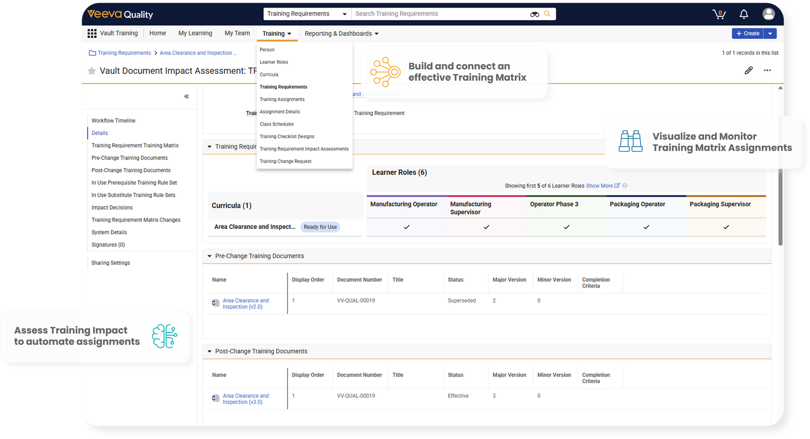Open the Create button dropdown arrow
The width and height of the screenshot is (810, 439).
click(x=770, y=33)
